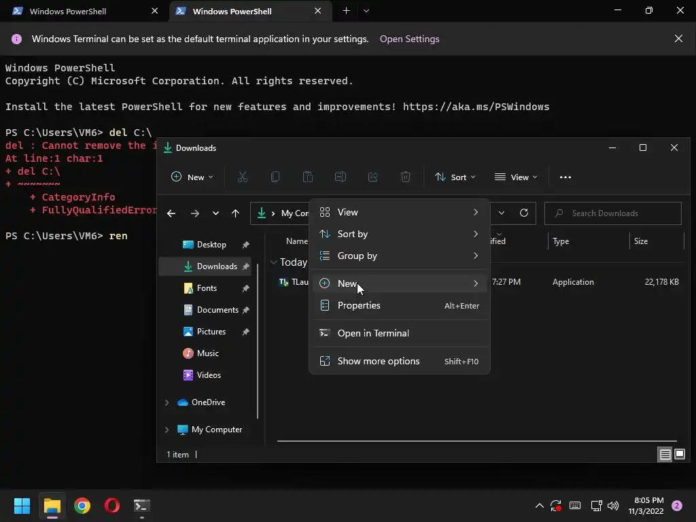Open the New dropdown in Explorer toolbar
The height and width of the screenshot is (522, 696).
192,177
